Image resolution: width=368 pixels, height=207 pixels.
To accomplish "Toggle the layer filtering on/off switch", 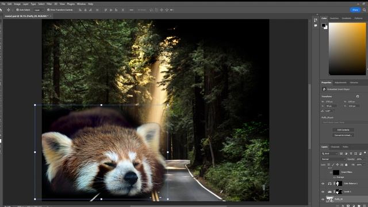I will tap(365, 153).
